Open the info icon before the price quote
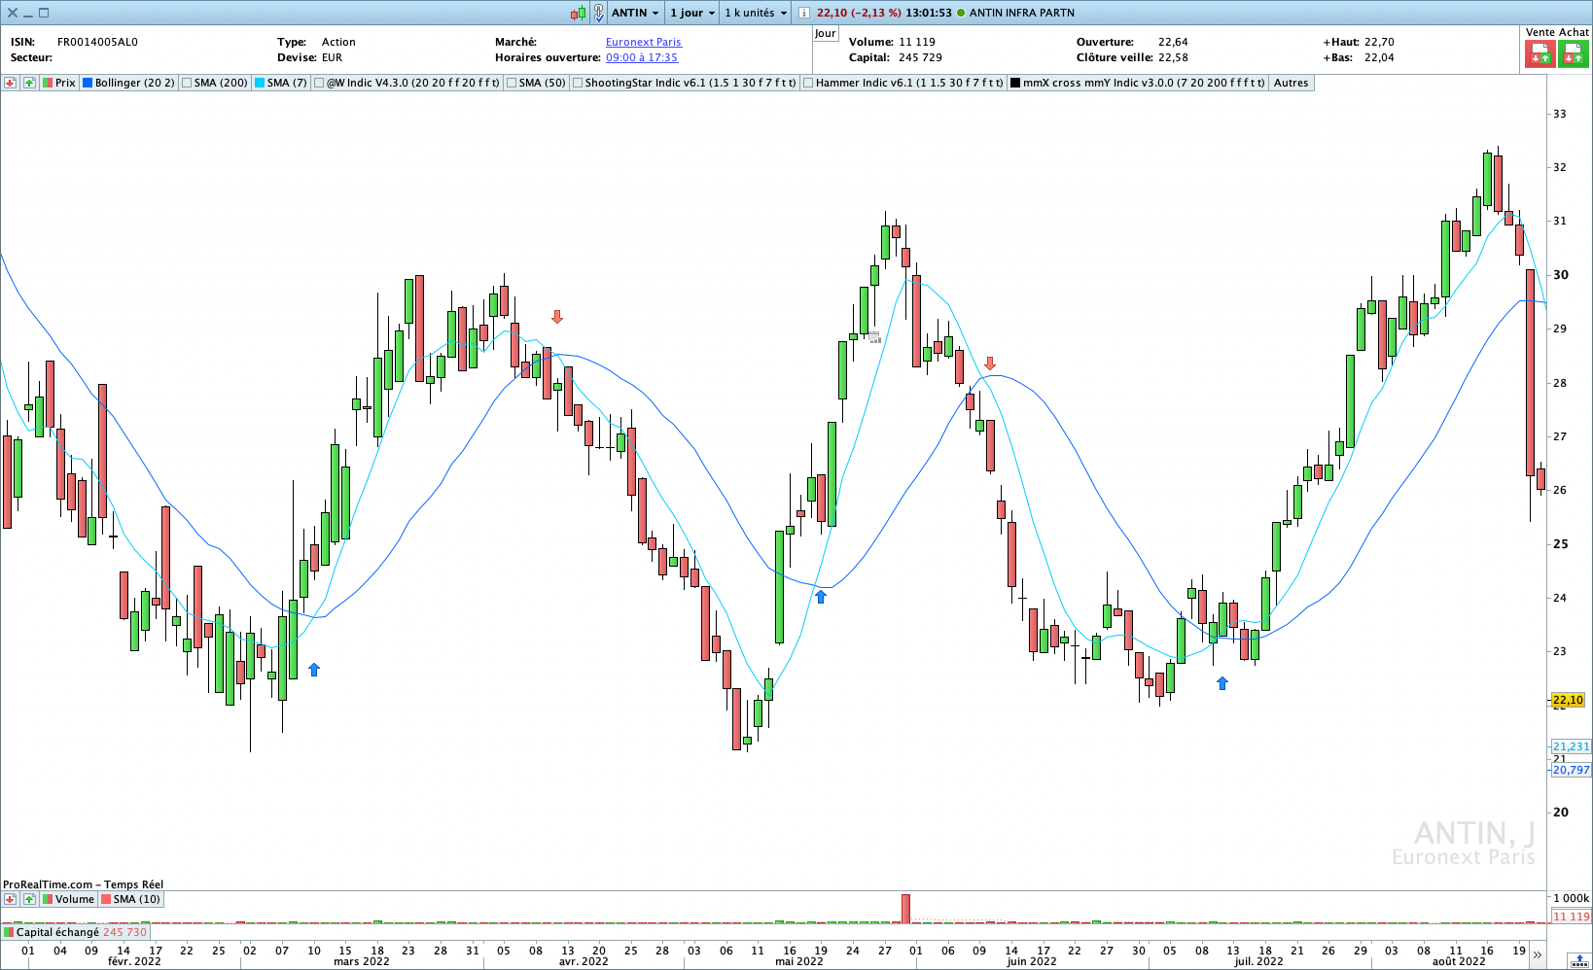The image size is (1593, 970). [803, 13]
